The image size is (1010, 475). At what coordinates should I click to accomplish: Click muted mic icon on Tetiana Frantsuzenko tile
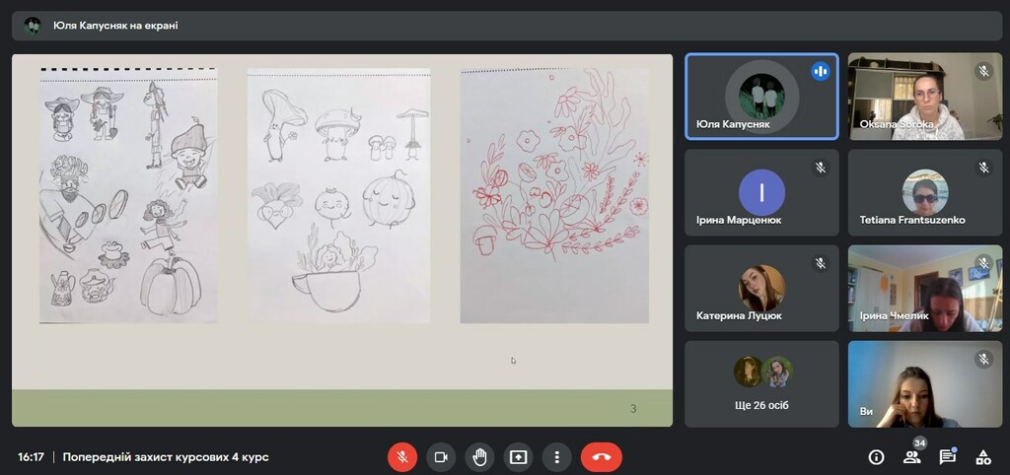pos(983,168)
